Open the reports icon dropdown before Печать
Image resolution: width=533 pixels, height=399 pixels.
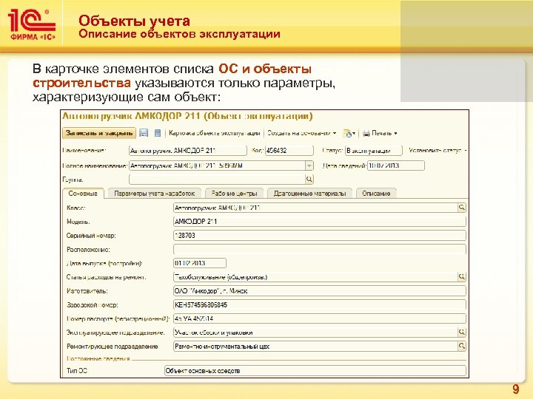click(349, 133)
